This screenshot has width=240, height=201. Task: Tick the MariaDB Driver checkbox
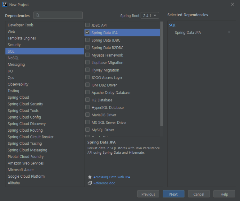87,115
